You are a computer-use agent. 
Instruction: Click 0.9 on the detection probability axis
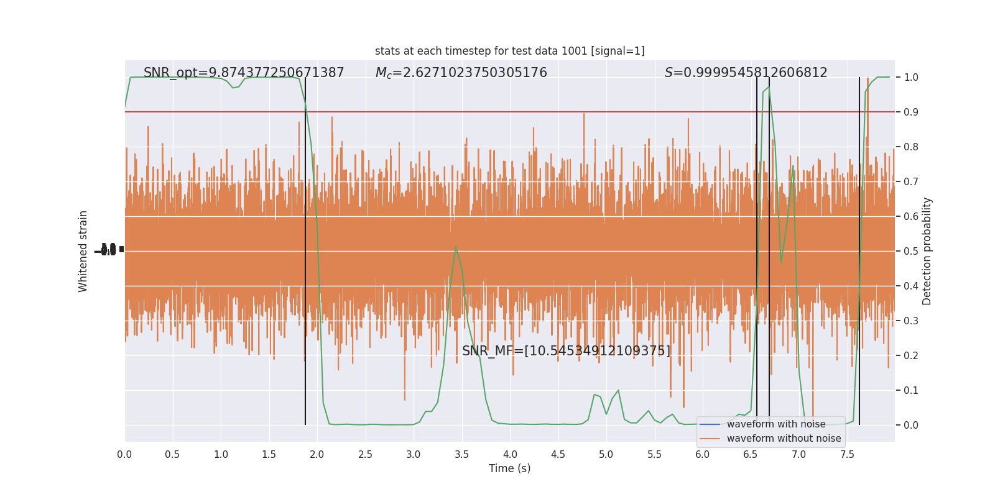point(911,112)
